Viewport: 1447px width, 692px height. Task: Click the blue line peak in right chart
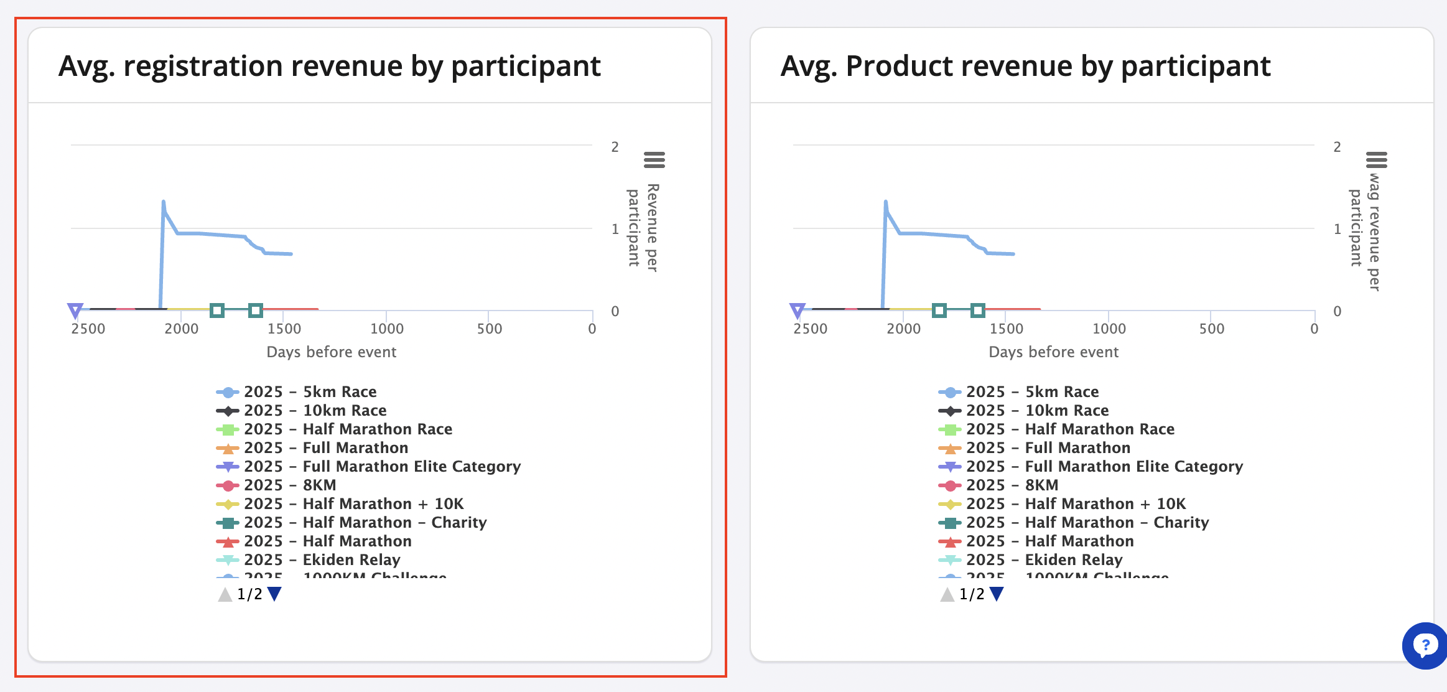click(x=885, y=202)
